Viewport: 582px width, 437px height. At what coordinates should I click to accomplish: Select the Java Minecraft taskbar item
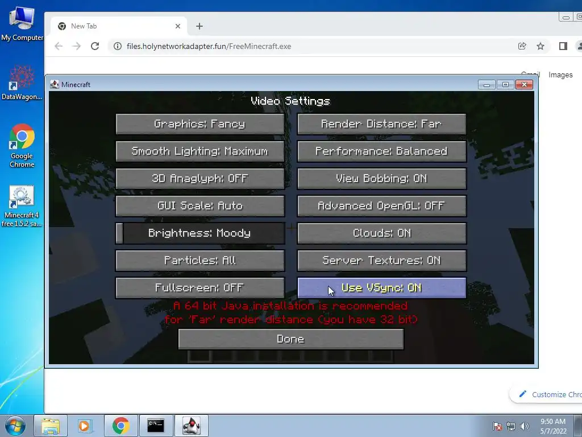click(x=191, y=426)
